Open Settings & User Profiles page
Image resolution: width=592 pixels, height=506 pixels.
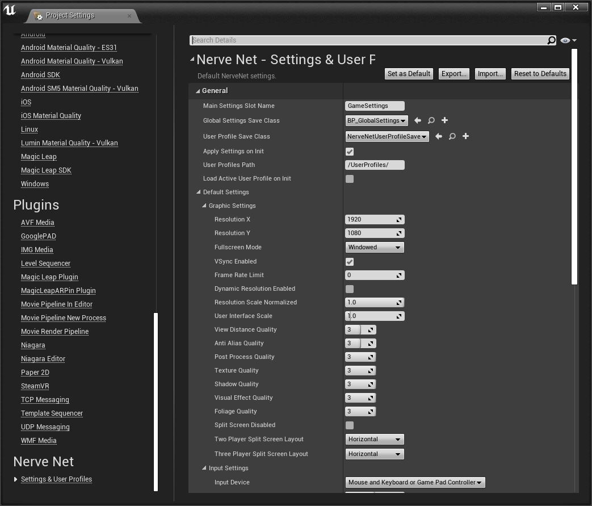coord(56,479)
